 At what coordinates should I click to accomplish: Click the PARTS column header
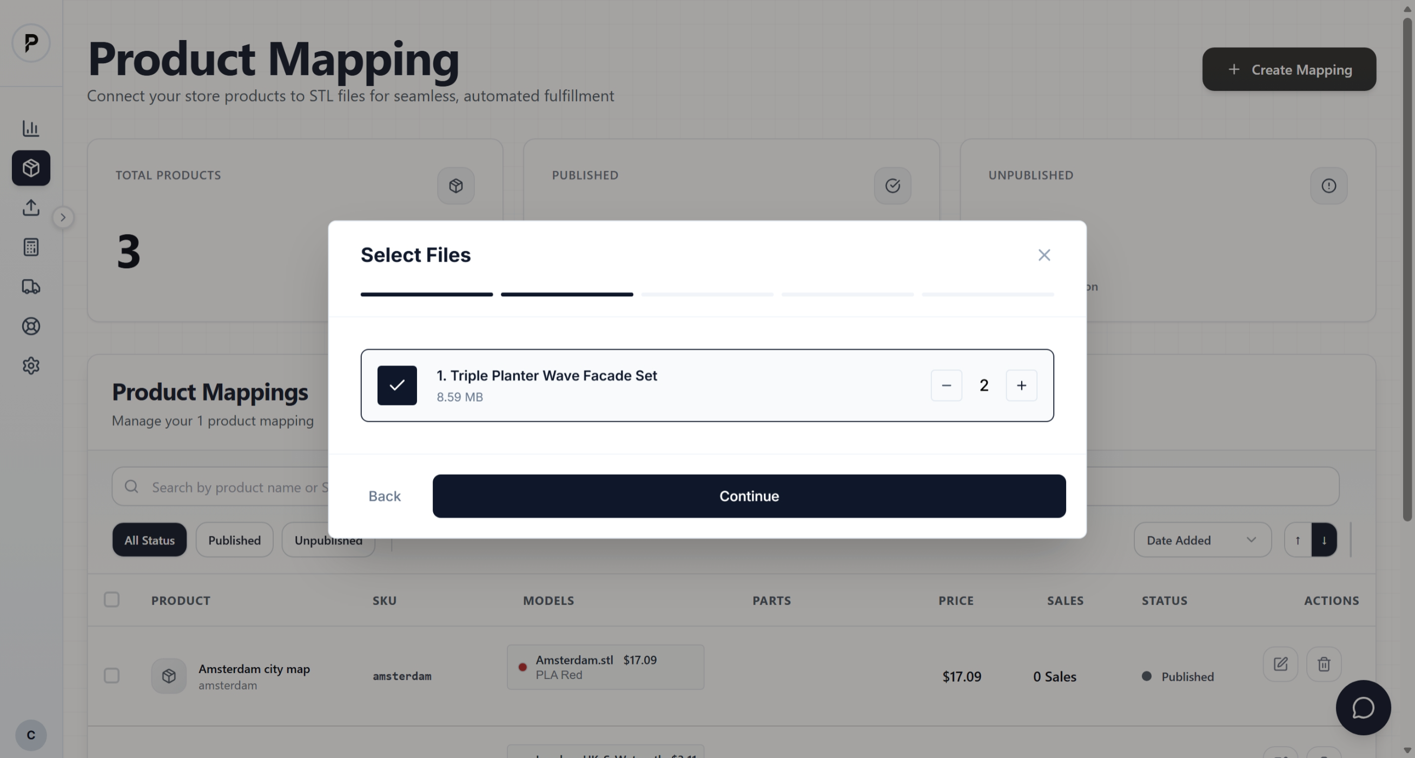[x=772, y=601]
